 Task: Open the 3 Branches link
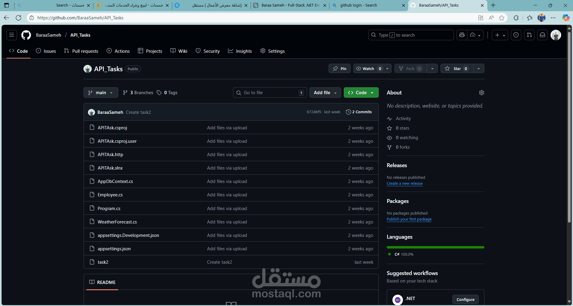pos(138,93)
